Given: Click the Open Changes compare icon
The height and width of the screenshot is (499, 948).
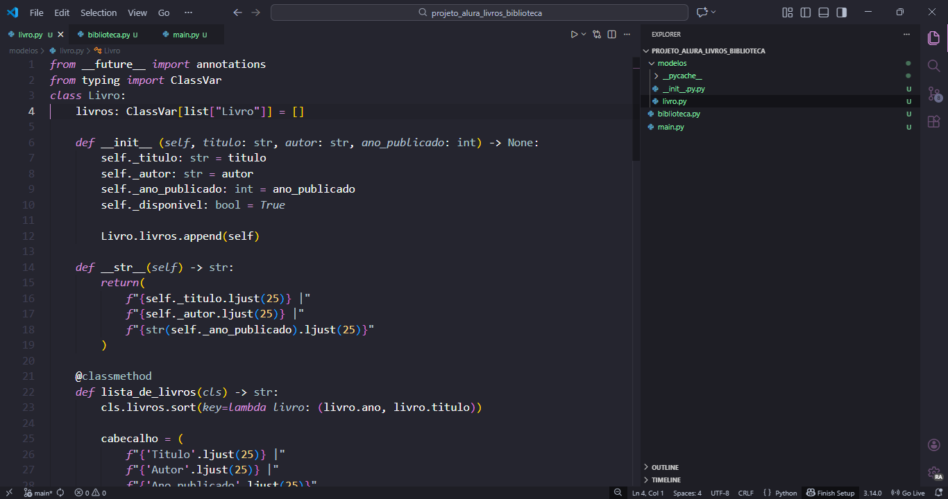Looking at the screenshot, I should click(x=596, y=35).
